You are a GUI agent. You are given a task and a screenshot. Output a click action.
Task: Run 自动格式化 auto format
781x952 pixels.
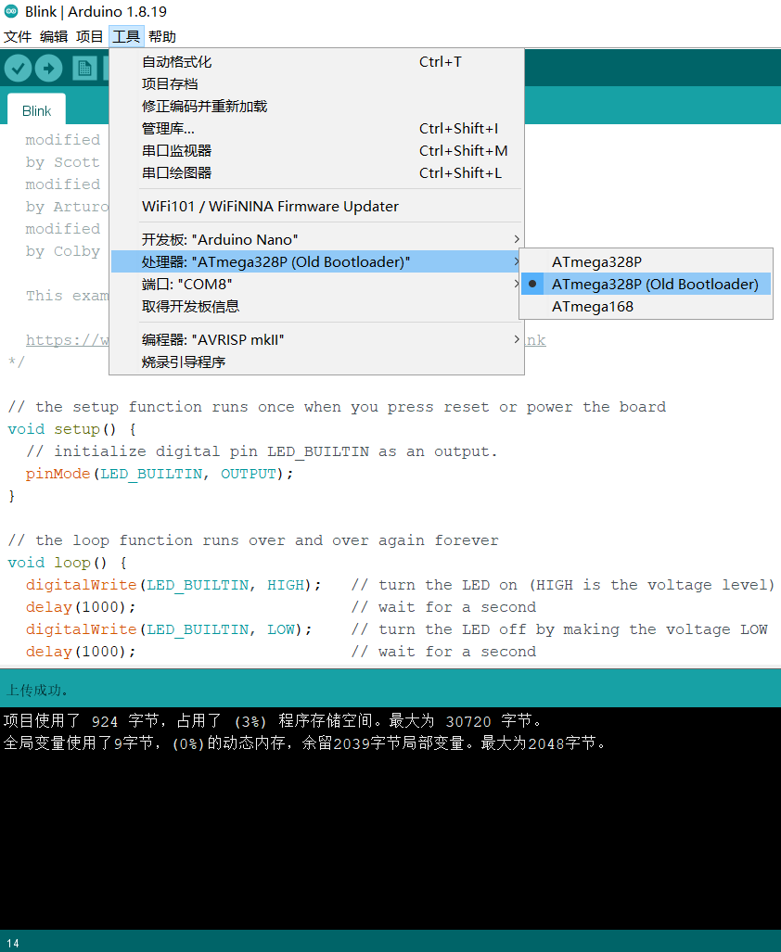pos(316,62)
